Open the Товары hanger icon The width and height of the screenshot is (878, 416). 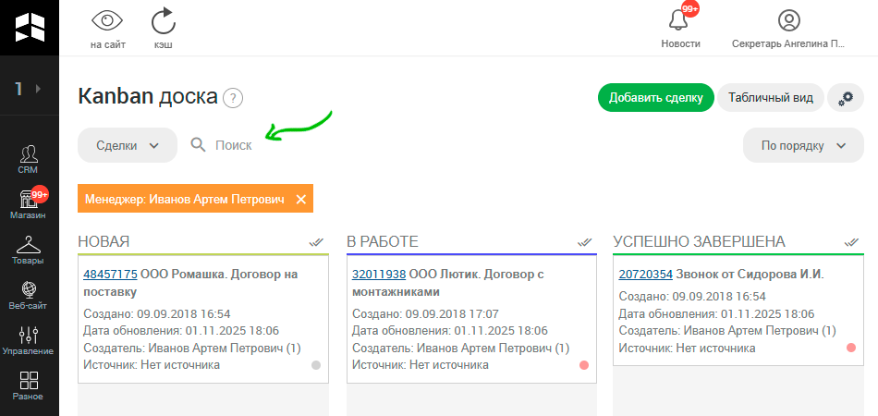[x=28, y=250]
